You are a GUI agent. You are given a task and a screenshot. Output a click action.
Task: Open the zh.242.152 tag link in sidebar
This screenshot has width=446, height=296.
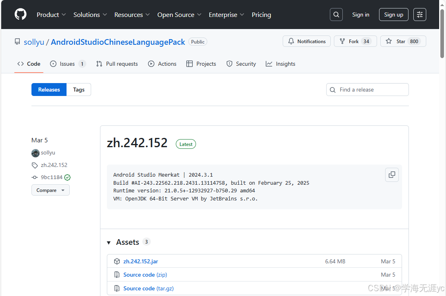[x=54, y=165]
